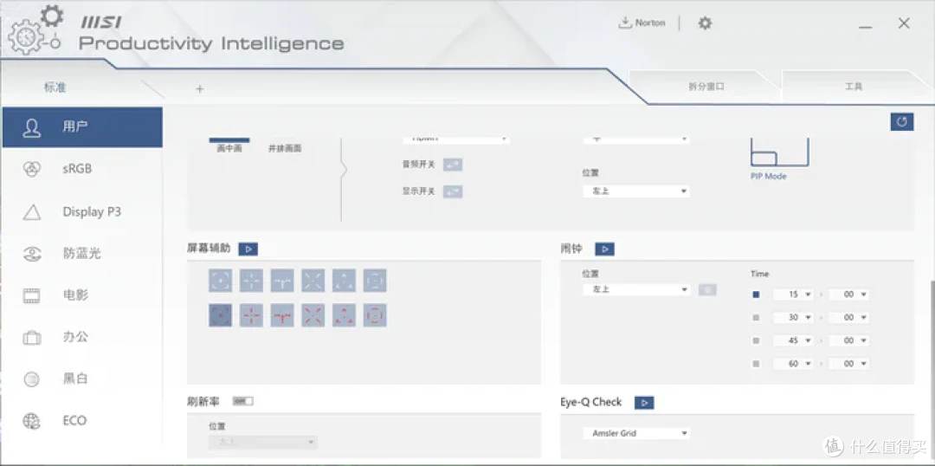Click the small button beside 闹钟 位置
This screenshot has width=935, height=466.
click(707, 290)
